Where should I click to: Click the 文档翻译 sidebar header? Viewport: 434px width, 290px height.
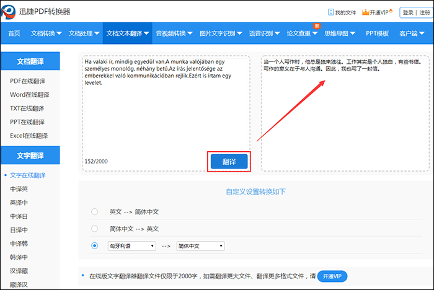click(30, 61)
